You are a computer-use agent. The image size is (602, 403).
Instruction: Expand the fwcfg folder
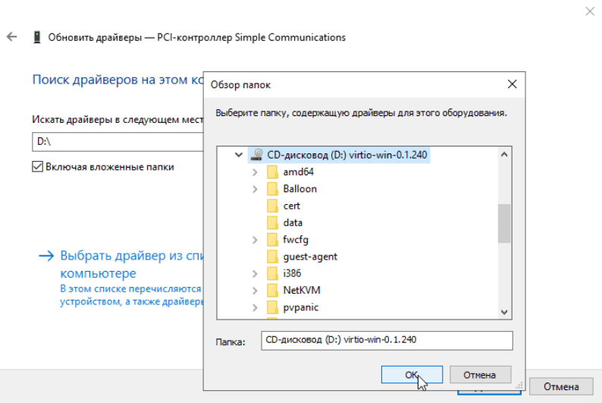point(255,240)
